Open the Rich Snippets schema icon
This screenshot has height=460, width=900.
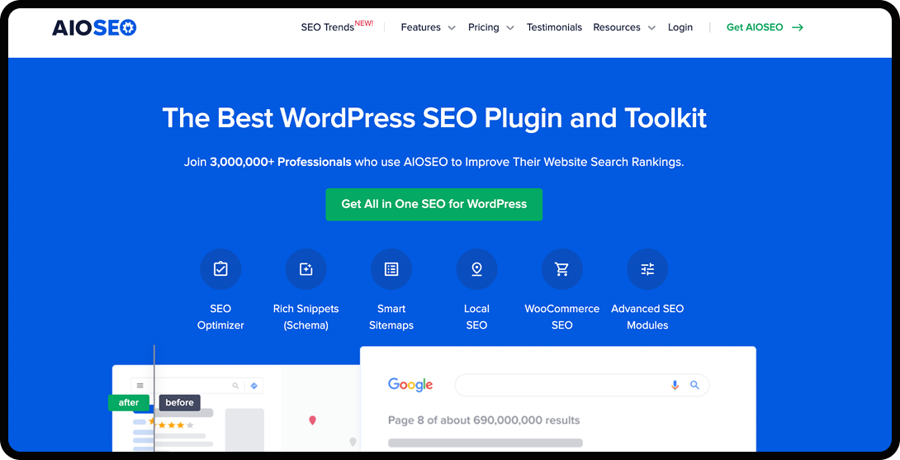[x=306, y=268]
